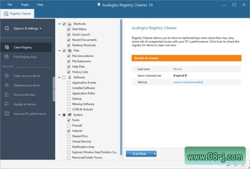
Task: Uncheck the Start Menu checkbox
Action: tap(69, 29)
